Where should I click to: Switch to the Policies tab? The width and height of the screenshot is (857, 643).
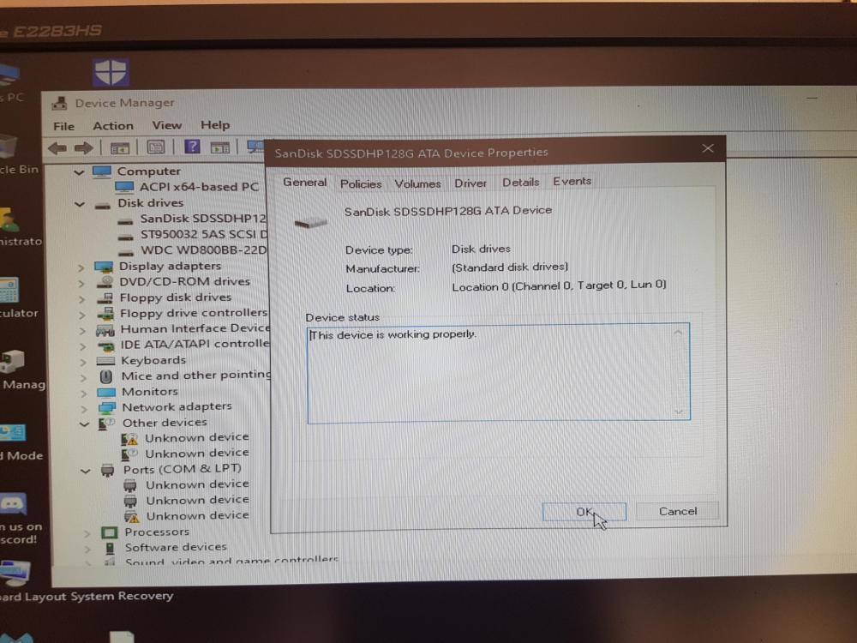tap(361, 183)
